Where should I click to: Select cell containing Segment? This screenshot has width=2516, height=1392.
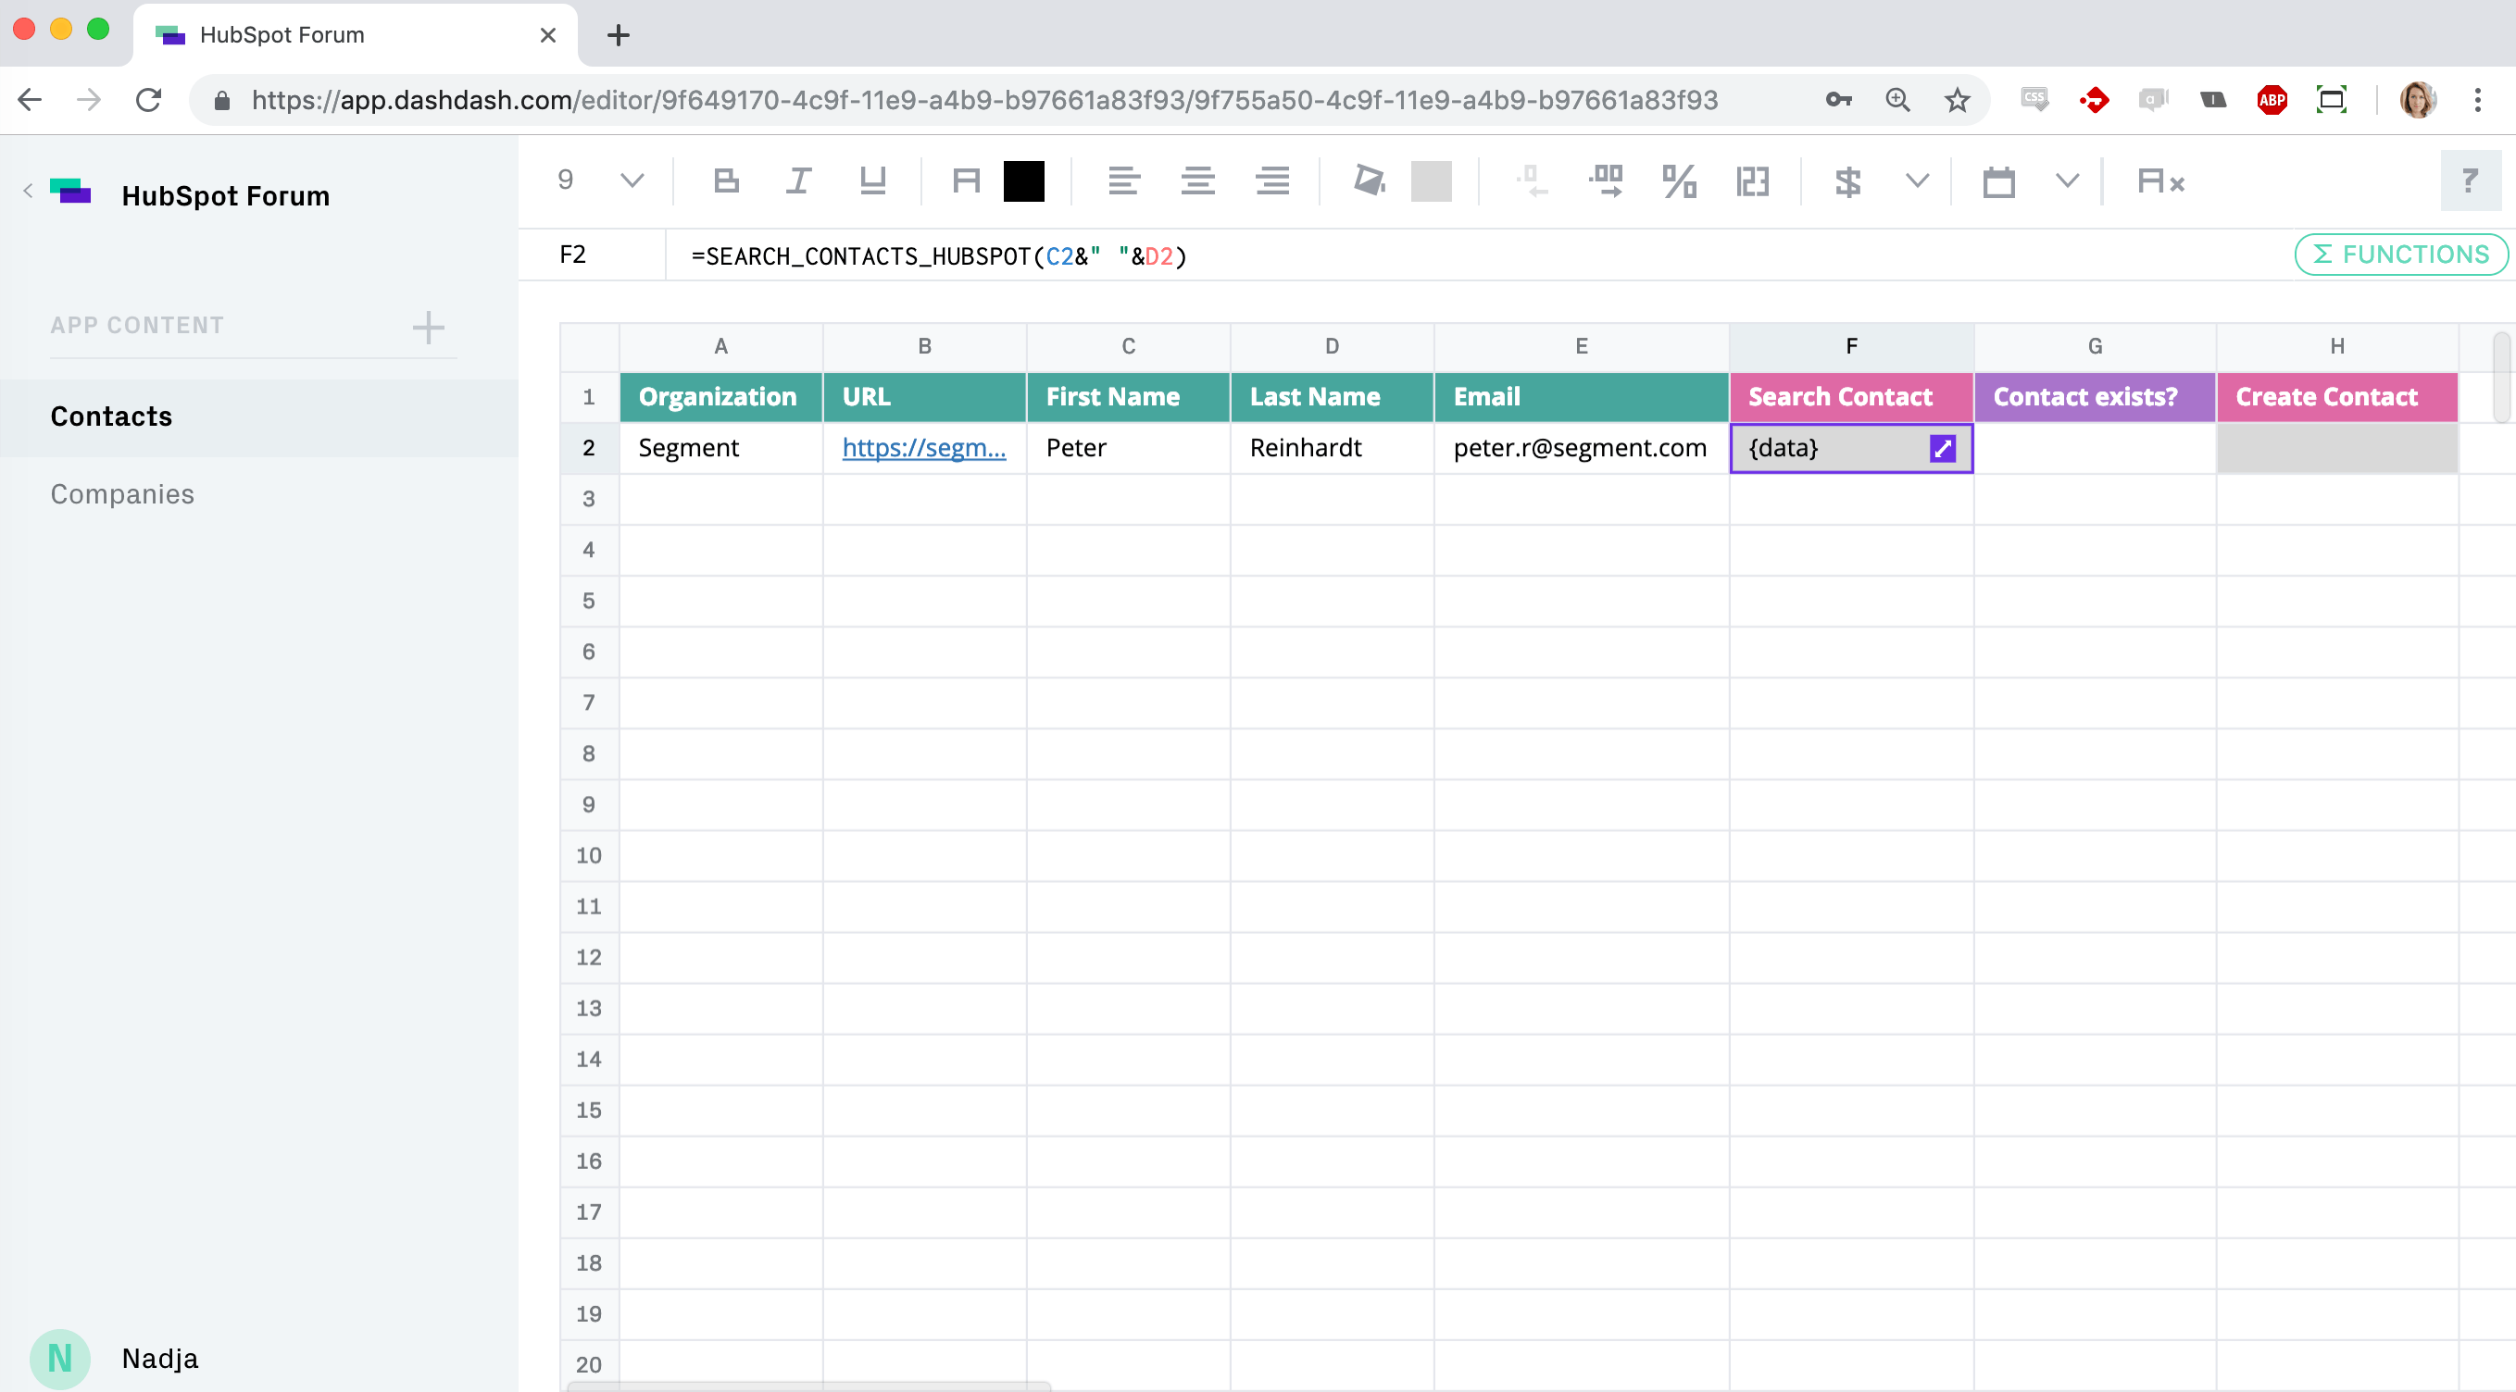point(720,448)
